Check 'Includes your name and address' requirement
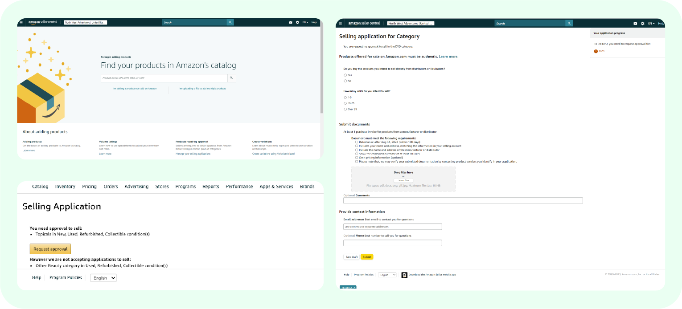Image resolution: width=682 pixels, height=309 pixels. click(357, 146)
